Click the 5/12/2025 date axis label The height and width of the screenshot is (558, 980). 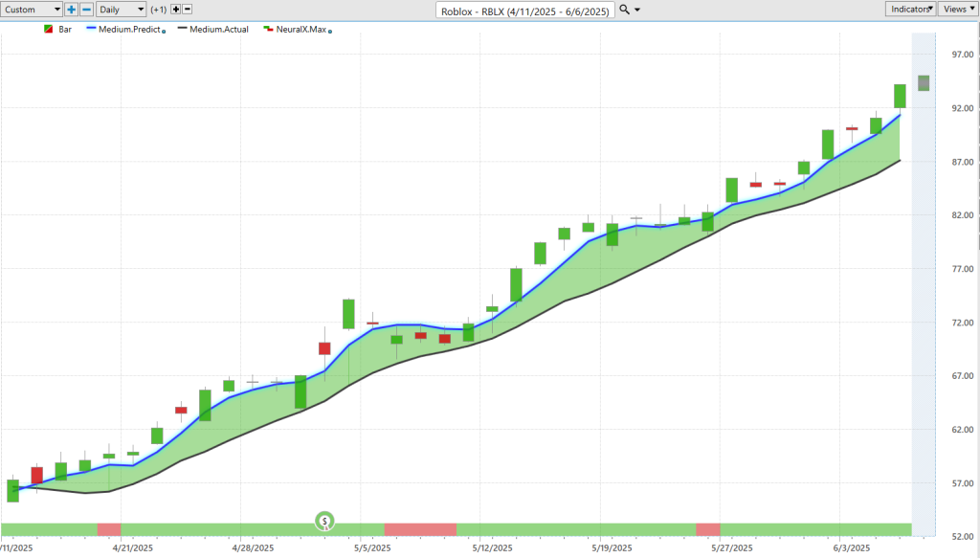pos(493,548)
